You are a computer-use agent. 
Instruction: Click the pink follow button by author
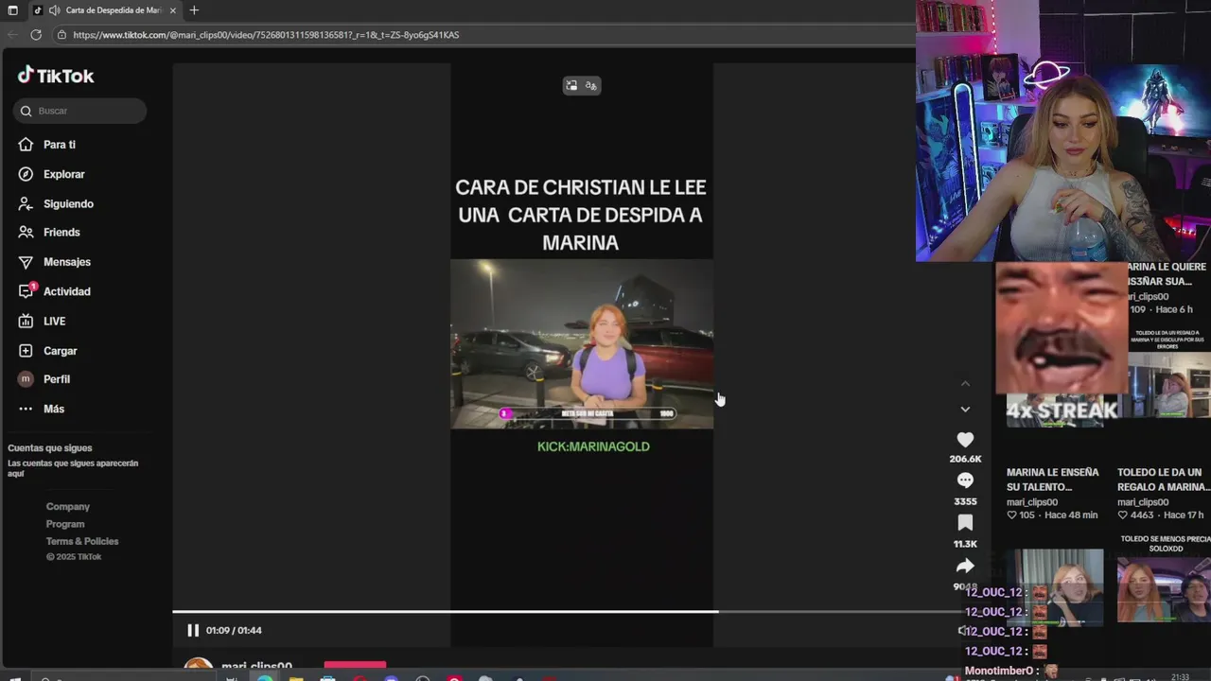[355, 666]
